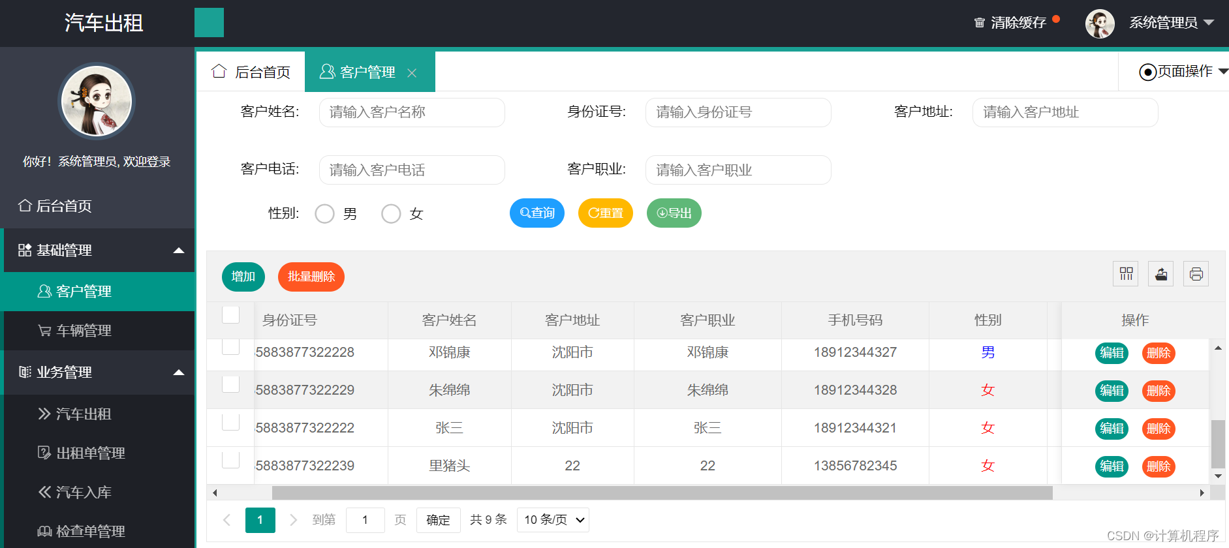Click the yellow 重置 reset button
The image size is (1229, 548).
pyautogui.click(x=606, y=213)
